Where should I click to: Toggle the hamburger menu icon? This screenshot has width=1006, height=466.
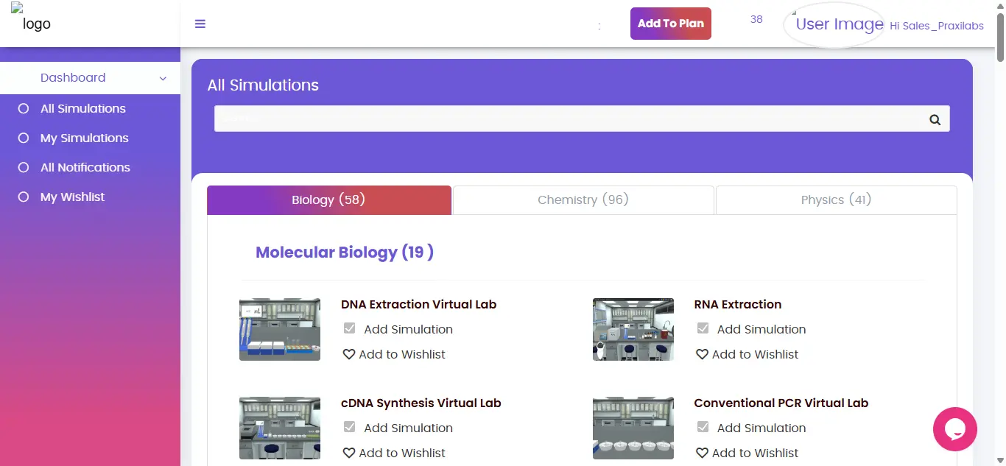pyautogui.click(x=200, y=24)
